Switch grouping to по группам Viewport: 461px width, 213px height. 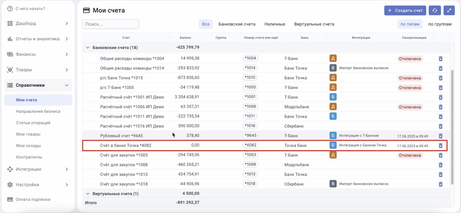[440, 24]
